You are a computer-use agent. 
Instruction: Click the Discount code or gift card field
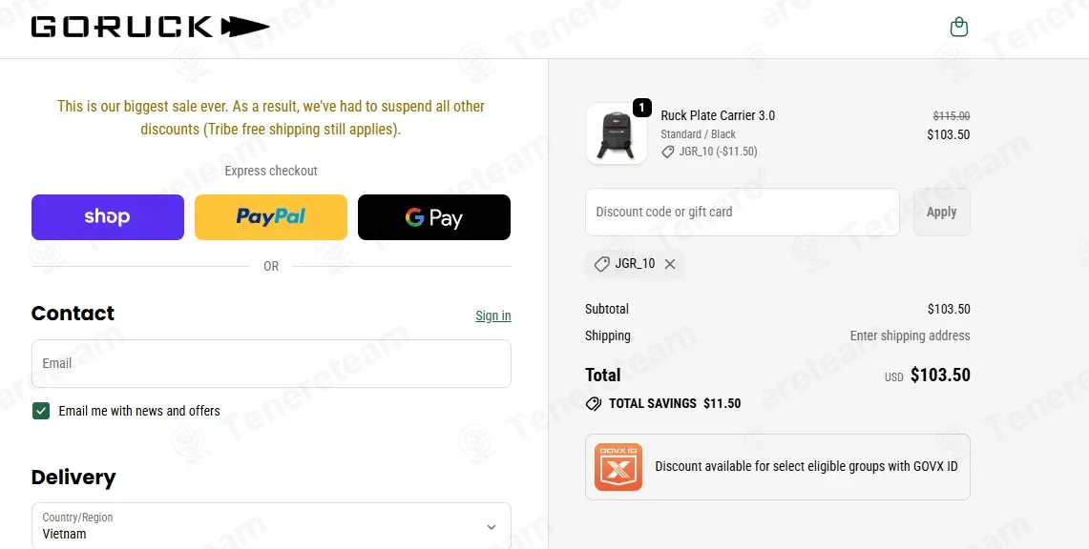coord(742,212)
